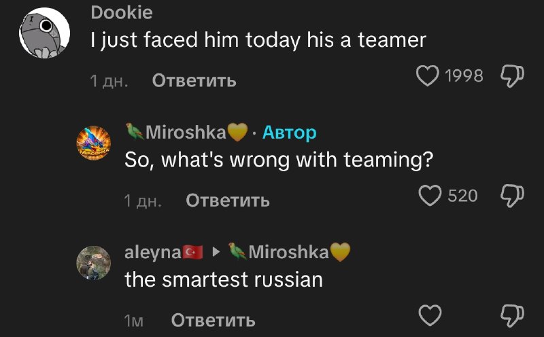This screenshot has height=337, width=544.
Task: Click the reply arrow beside aleyna
Action: click(216, 253)
